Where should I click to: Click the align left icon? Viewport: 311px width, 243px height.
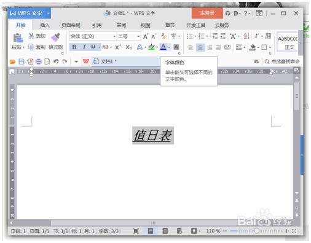pos(191,47)
